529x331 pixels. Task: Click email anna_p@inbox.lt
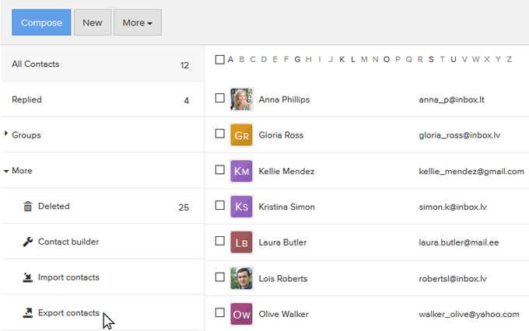[451, 99]
